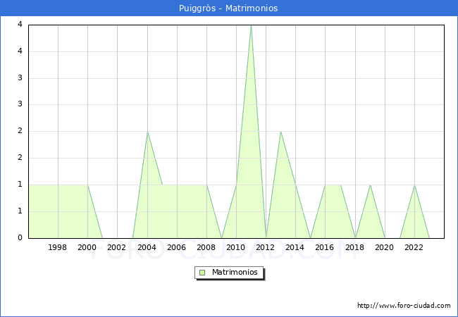
Task: Click the 2012 x-axis label
Action: pyautogui.click(x=265, y=247)
